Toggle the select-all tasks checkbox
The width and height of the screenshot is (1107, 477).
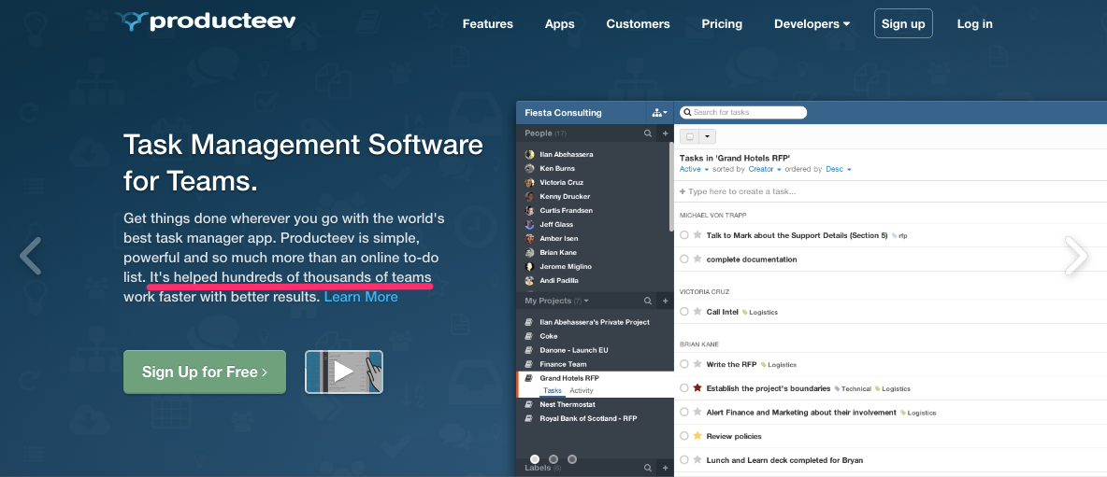[x=690, y=136]
